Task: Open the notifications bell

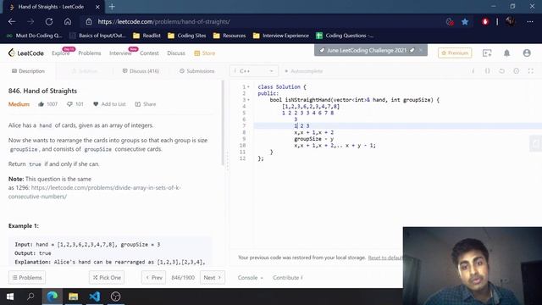Action: coord(506,53)
